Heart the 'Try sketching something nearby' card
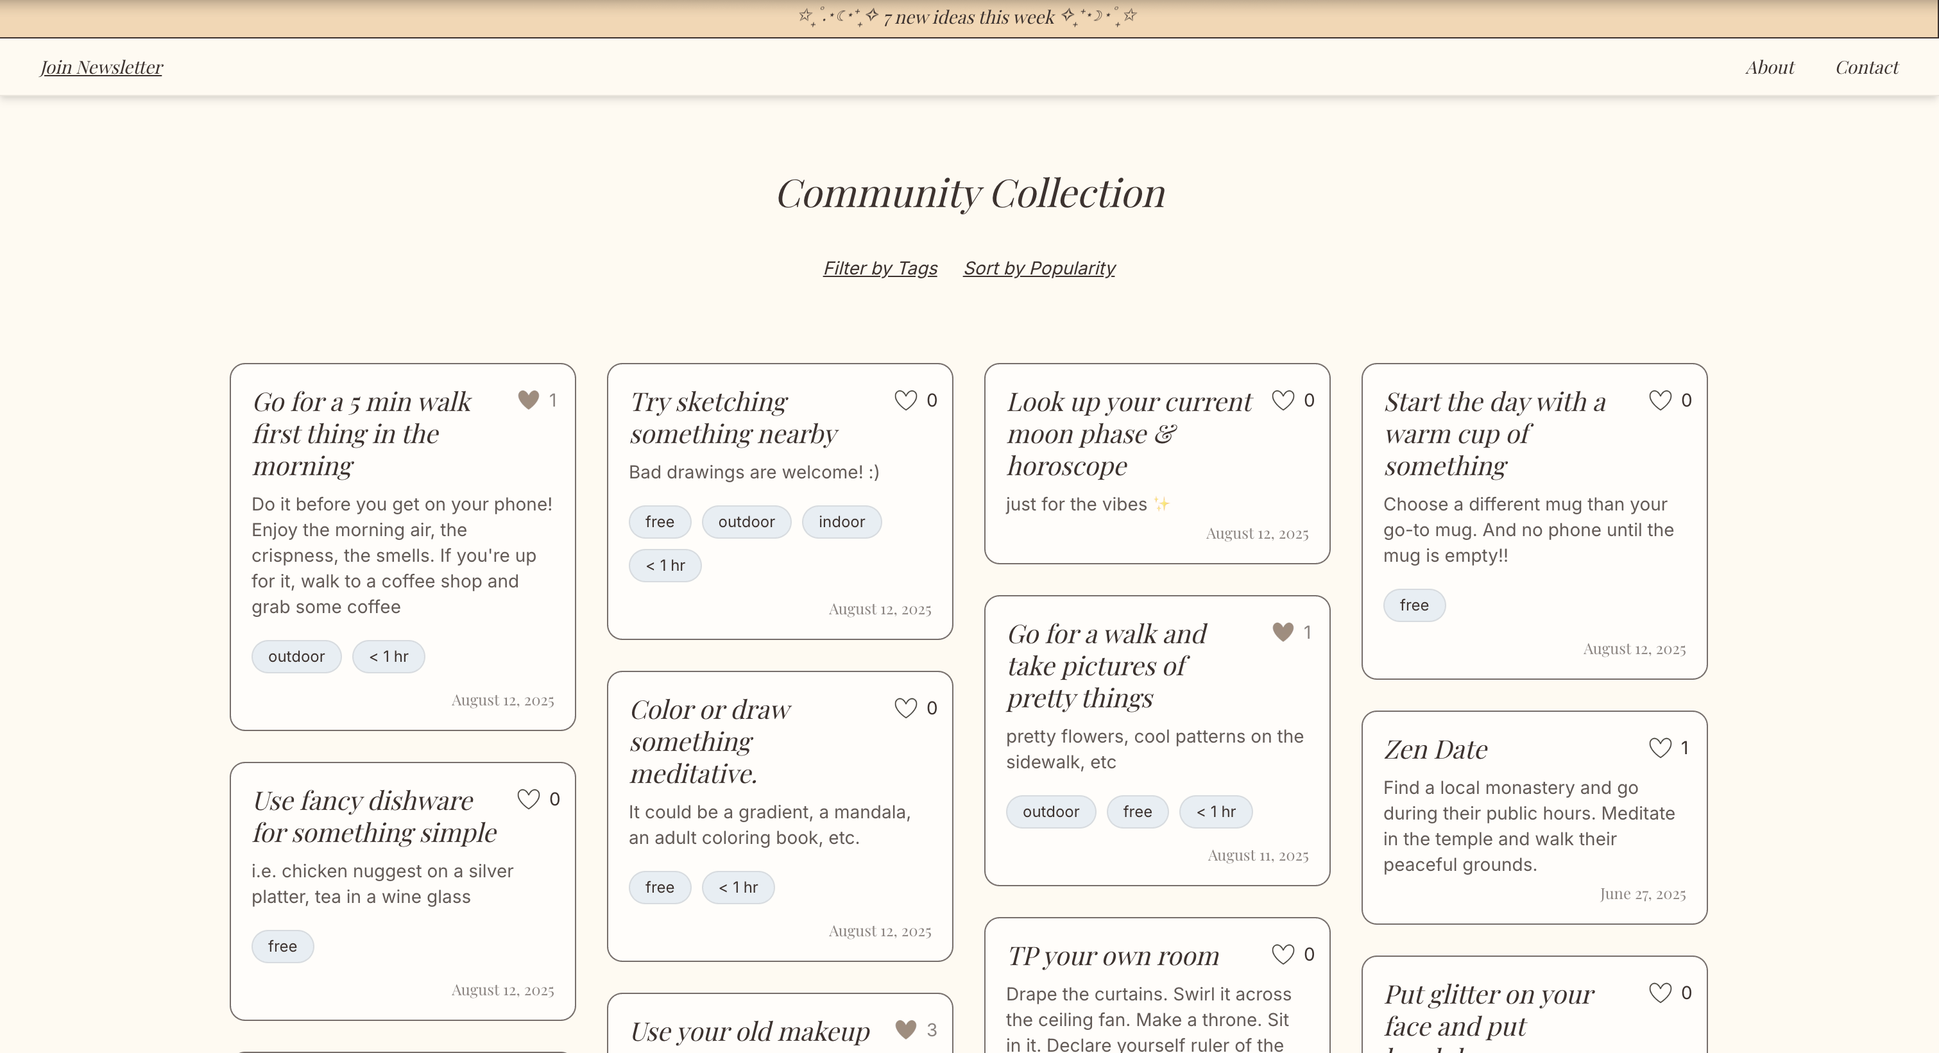The width and height of the screenshot is (1939, 1053). point(905,400)
